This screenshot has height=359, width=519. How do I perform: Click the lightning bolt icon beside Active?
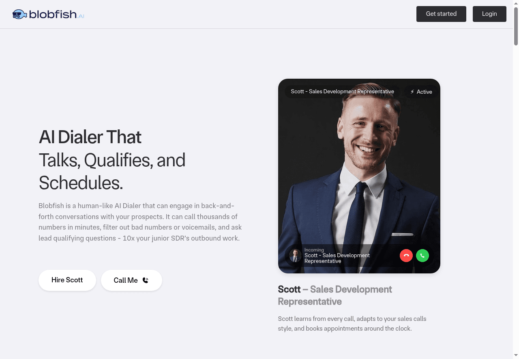[x=412, y=92]
